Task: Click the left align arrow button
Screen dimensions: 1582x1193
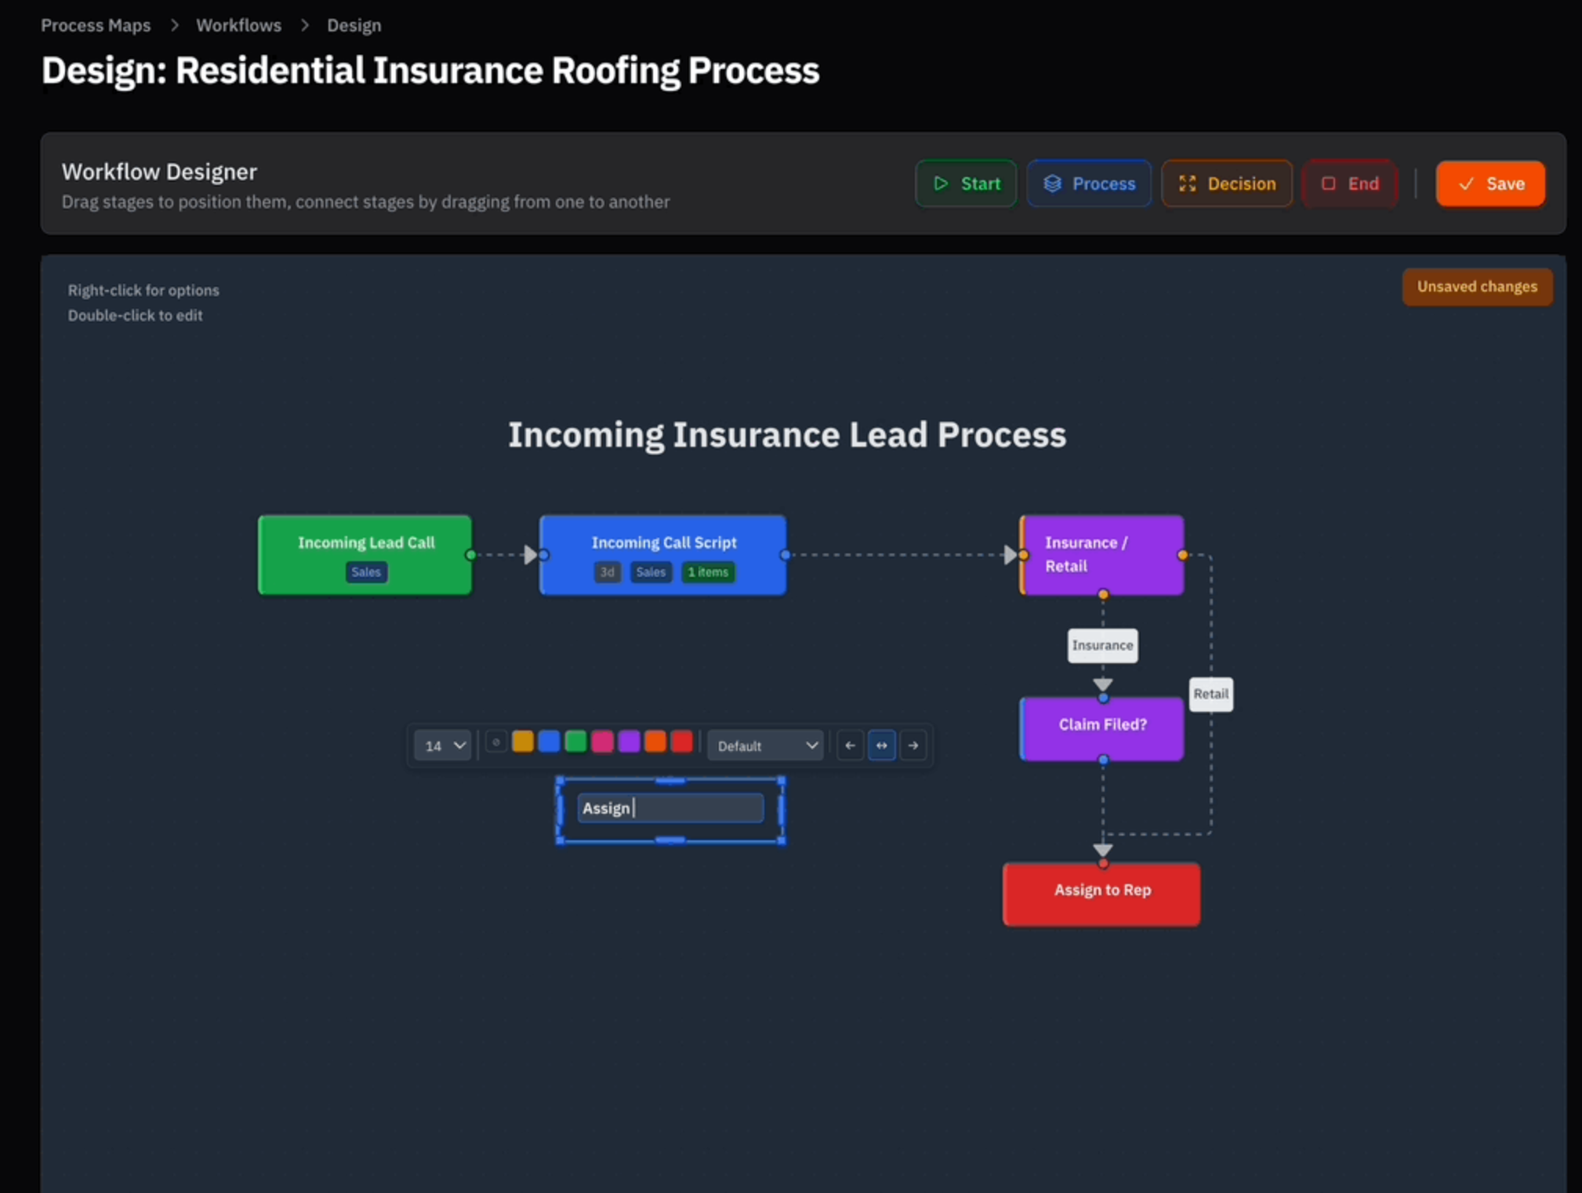Action: pos(850,745)
